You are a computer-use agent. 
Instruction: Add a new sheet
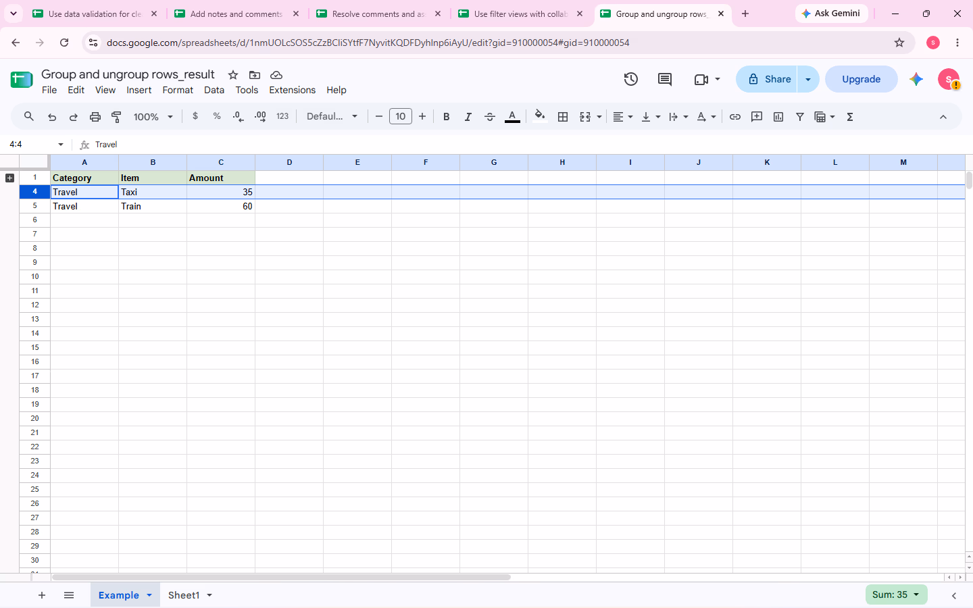pyautogui.click(x=42, y=595)
